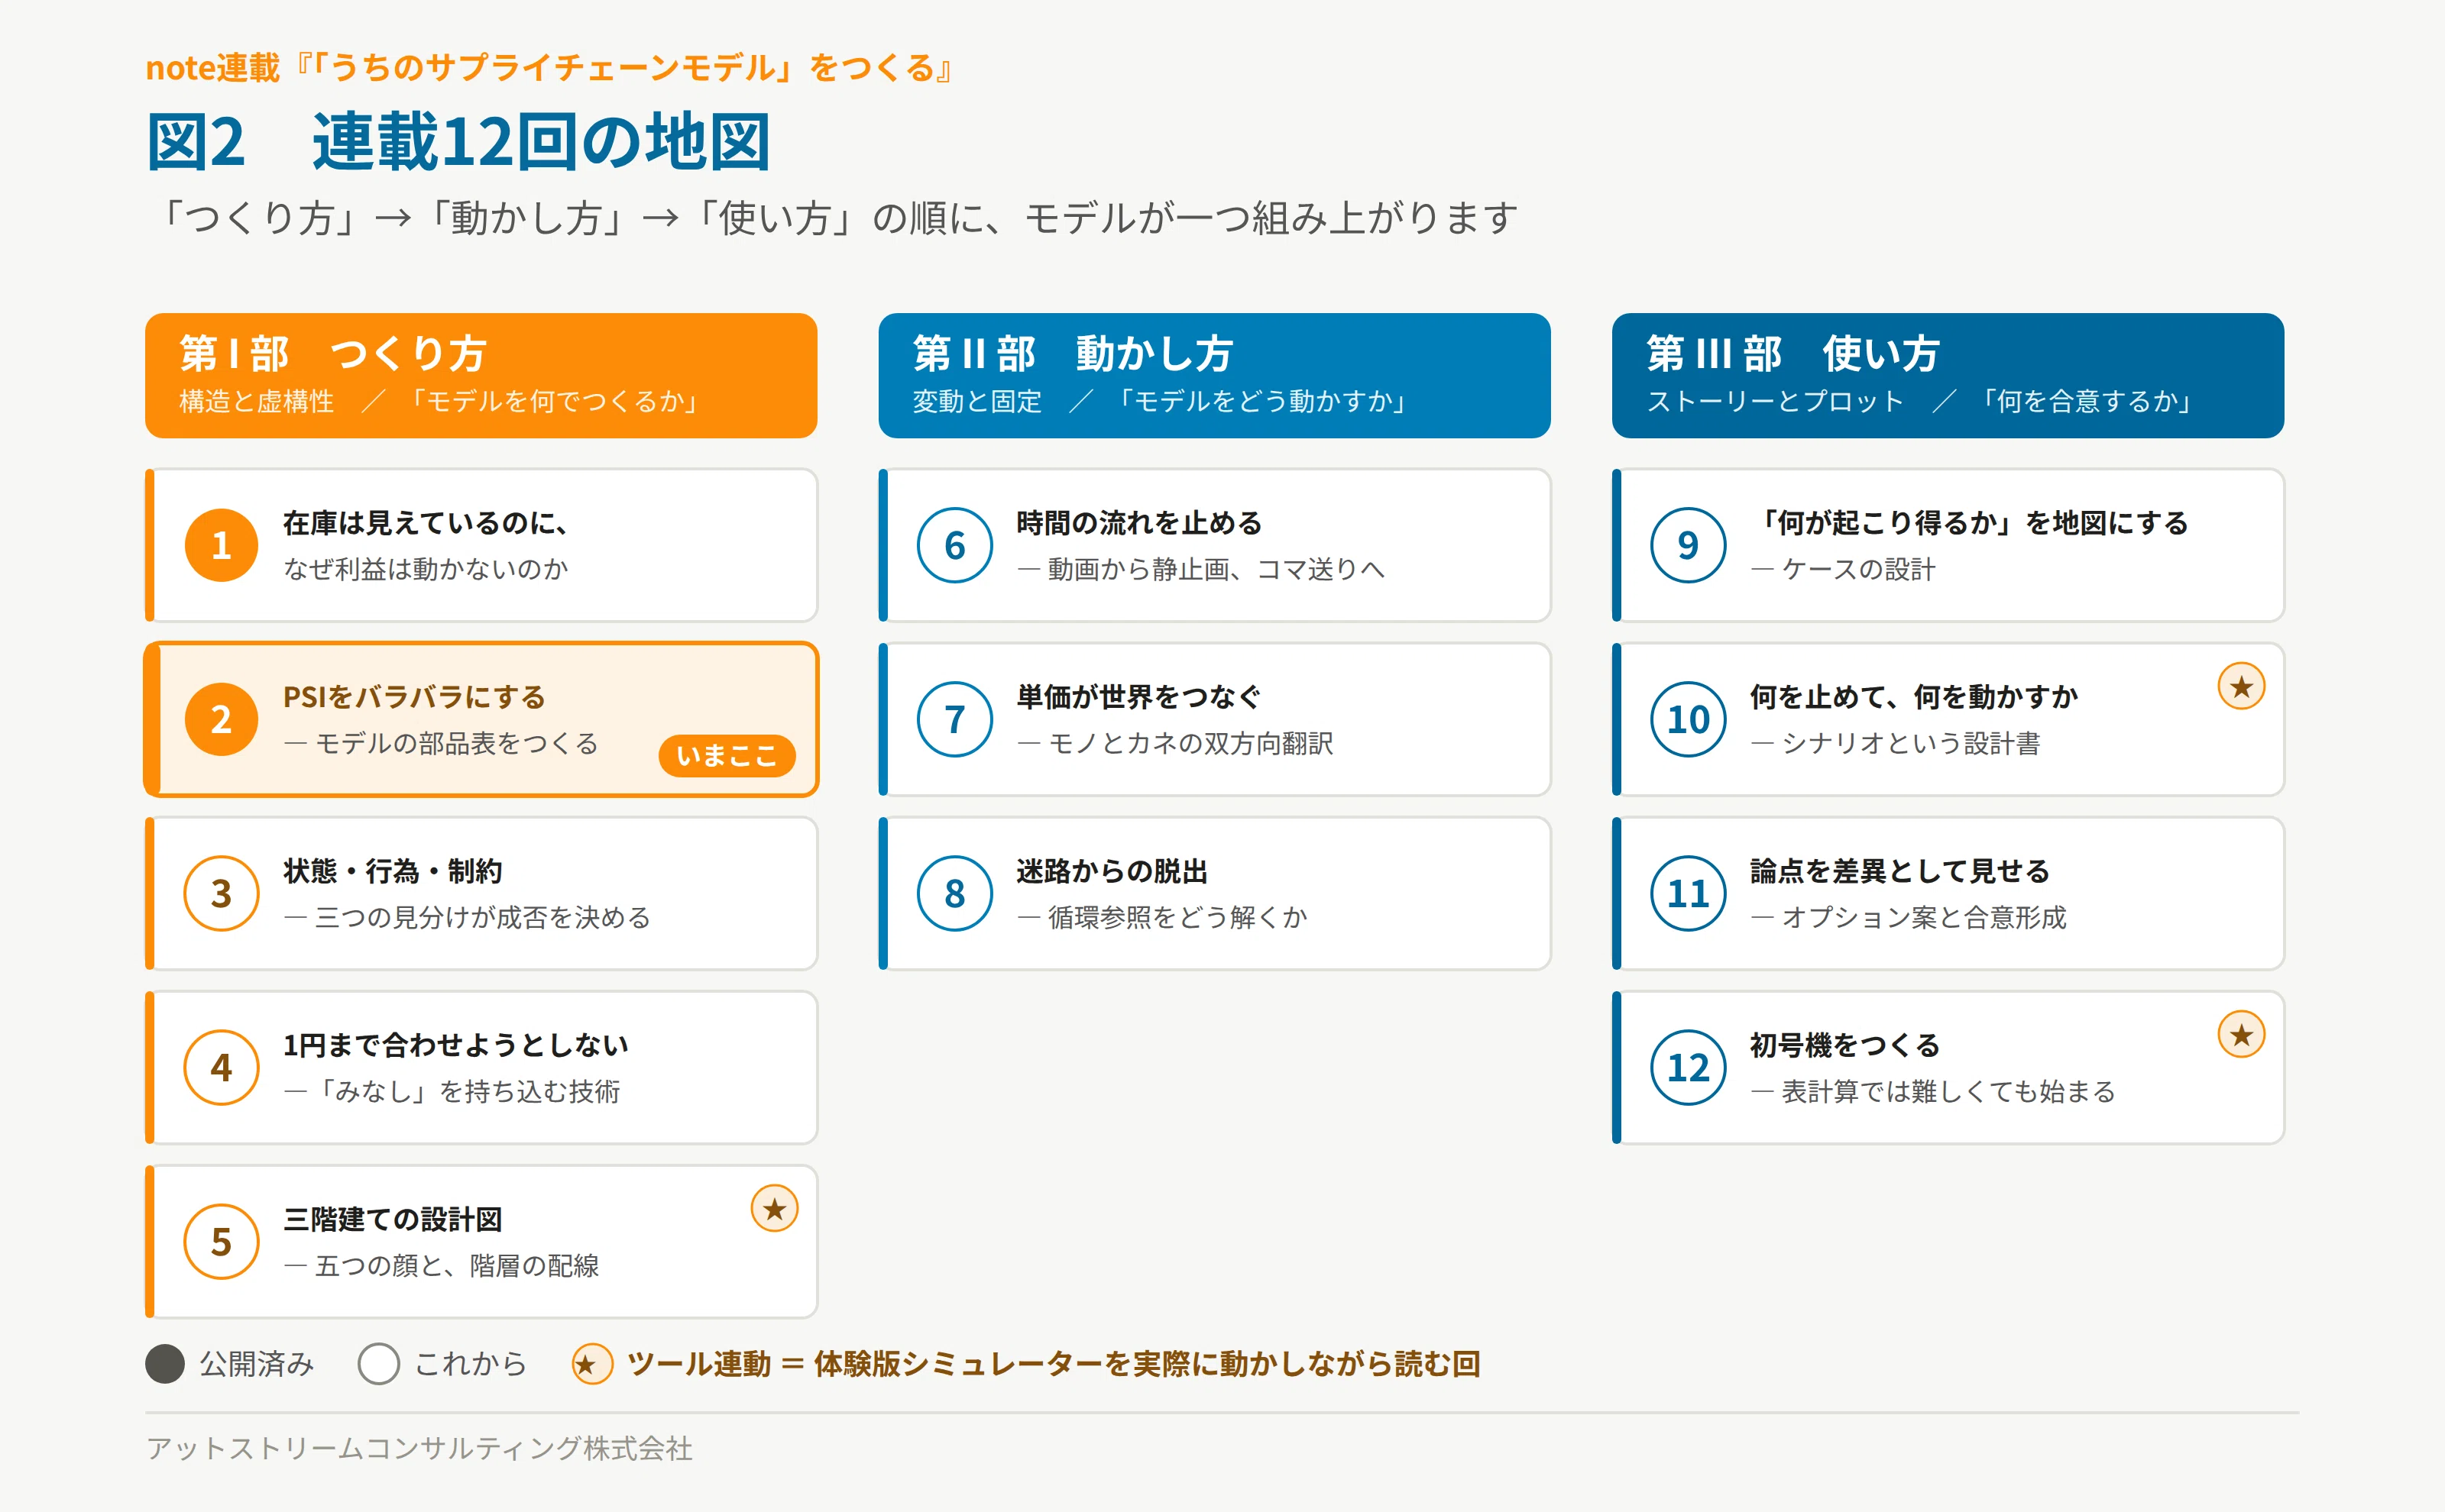The height and width of the screenshot is (1512, 2445).
Task: Click the title 時間の流れを止める
Action: tap(1139, 523)
